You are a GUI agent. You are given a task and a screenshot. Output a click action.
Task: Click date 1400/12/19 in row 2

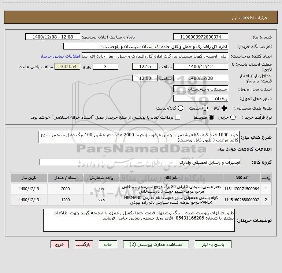(x=29, y=200)
